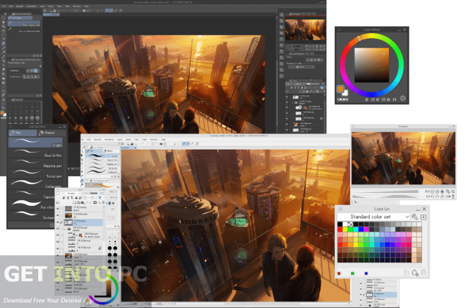Click the Navigator zoom slider

tap(386, 191)
